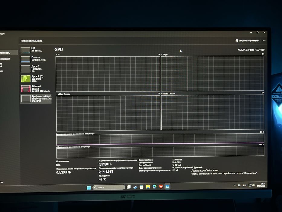Click the Запустить новую задачу button
The width and height of the screenshot is (282, 212).
247,41
